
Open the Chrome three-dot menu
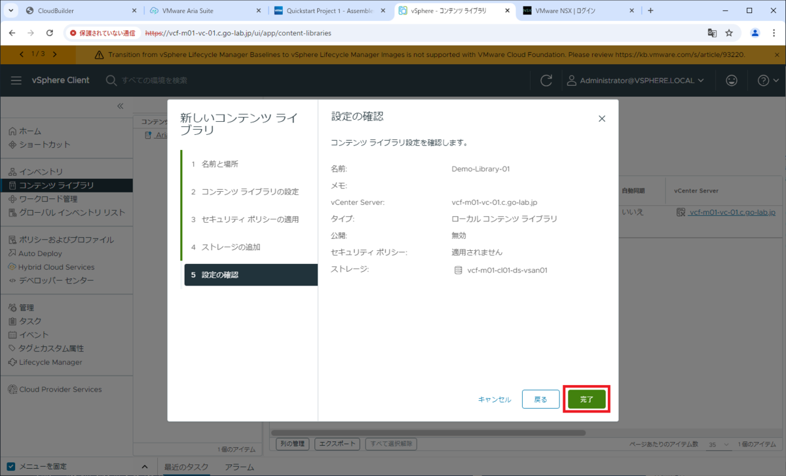pos(774,33)
